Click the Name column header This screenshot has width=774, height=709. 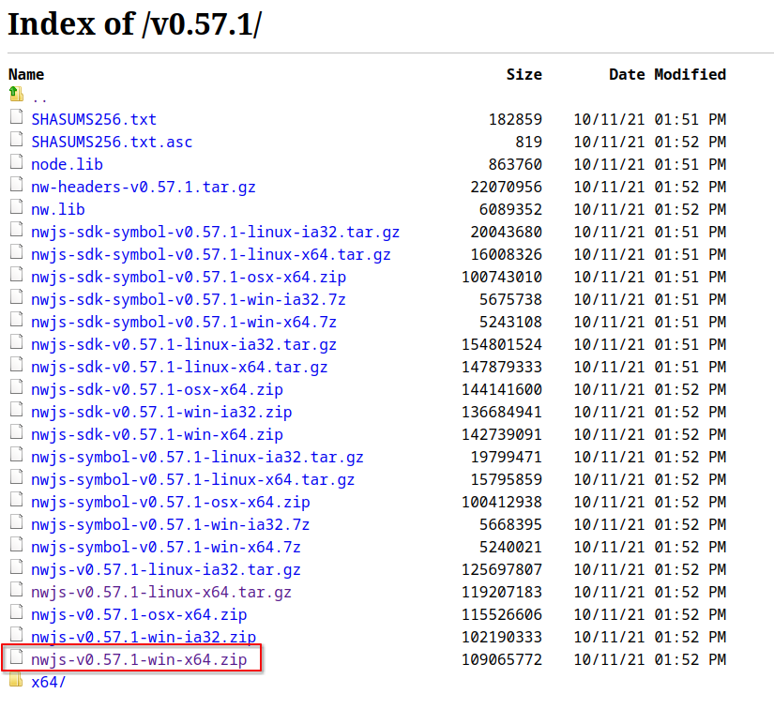coord(26,74)
